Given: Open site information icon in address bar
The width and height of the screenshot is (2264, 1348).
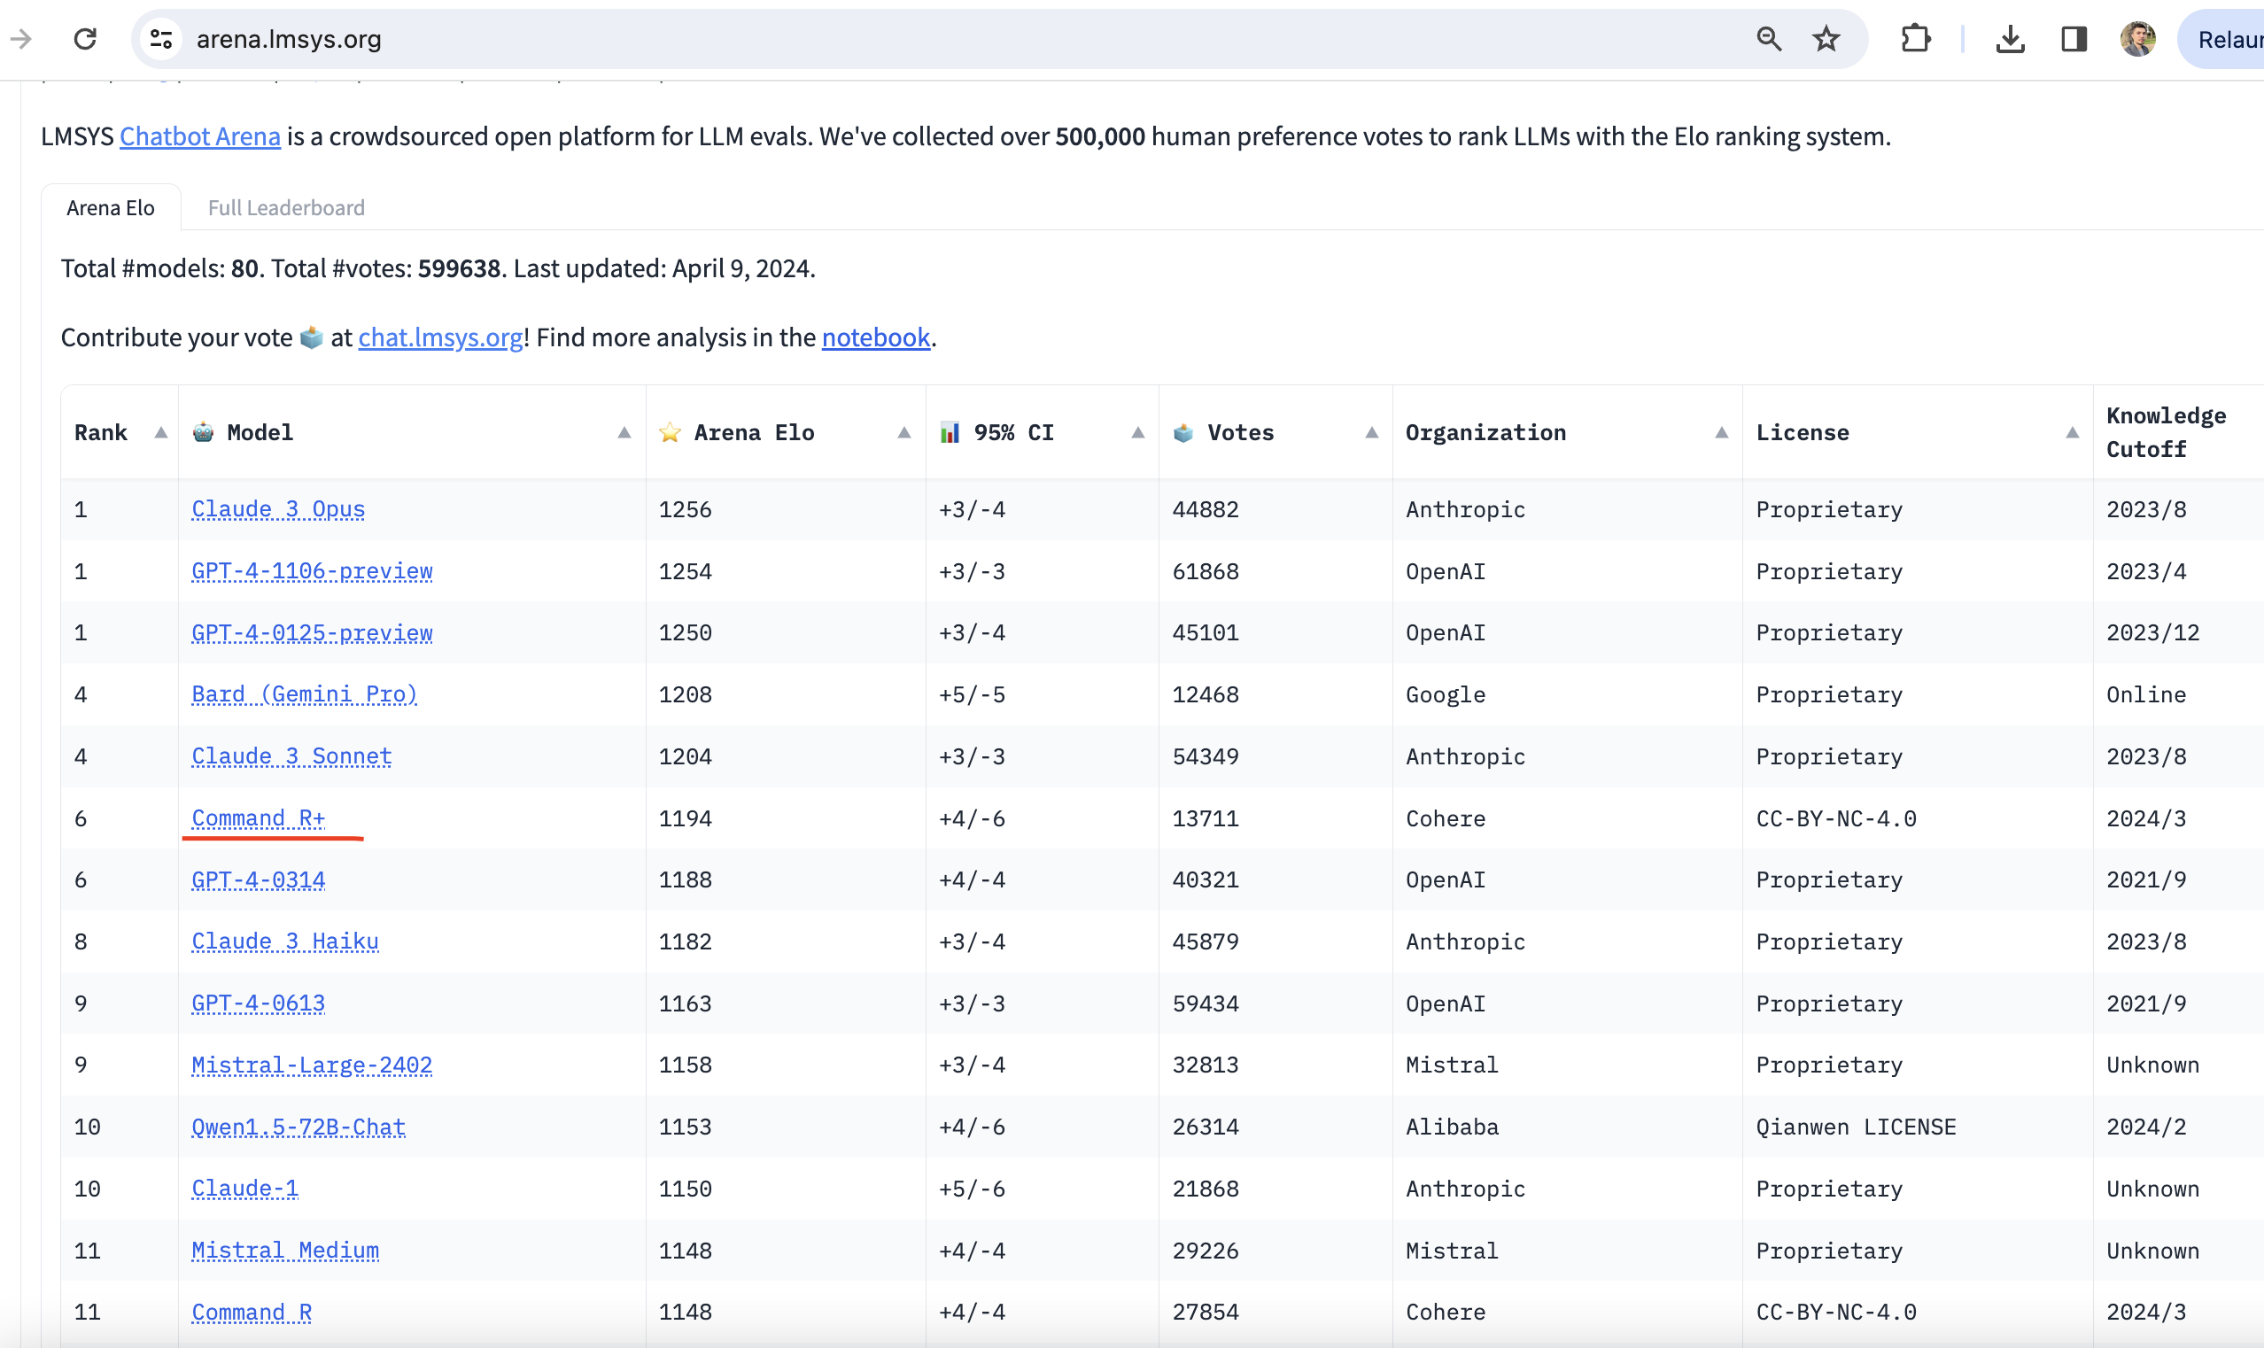Looking at the screenshot, I should [161, 39].
